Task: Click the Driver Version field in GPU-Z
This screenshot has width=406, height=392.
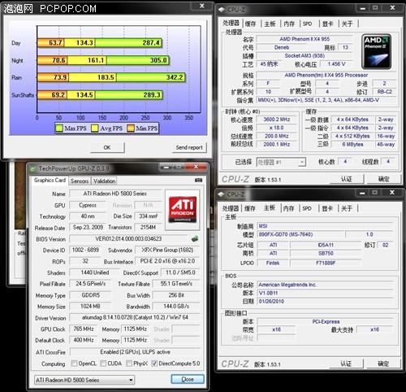Action: point(135,317)
